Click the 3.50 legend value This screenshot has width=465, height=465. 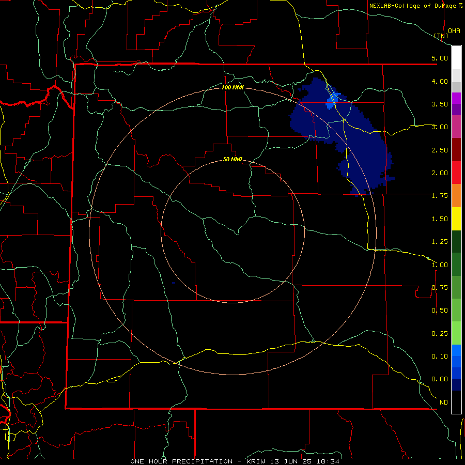coord(440,104)
